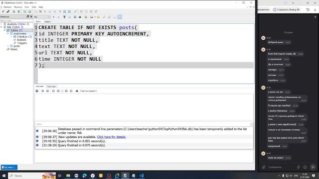This screenshot has height=179, width=319.
Task: Click the SQL editor 1 taskbar button
Action: pos(9,167)
